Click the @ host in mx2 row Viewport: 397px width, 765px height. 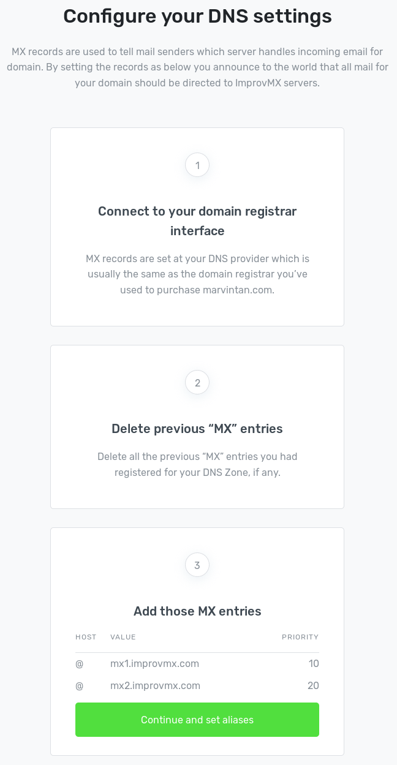coord(79,685)
